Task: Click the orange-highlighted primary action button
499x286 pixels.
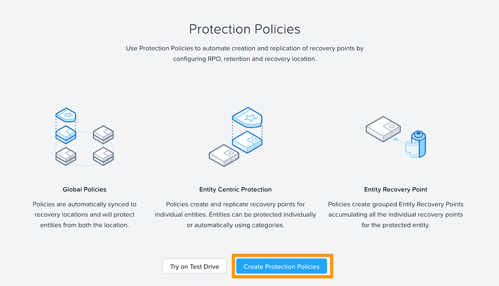Action: (282, 266)
